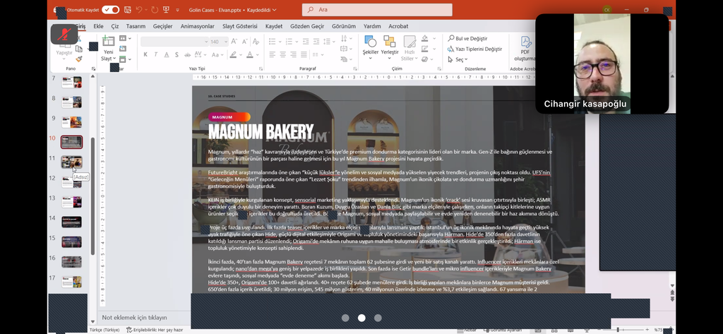Click the undo arrow in title bar

(x=139, y=10)
